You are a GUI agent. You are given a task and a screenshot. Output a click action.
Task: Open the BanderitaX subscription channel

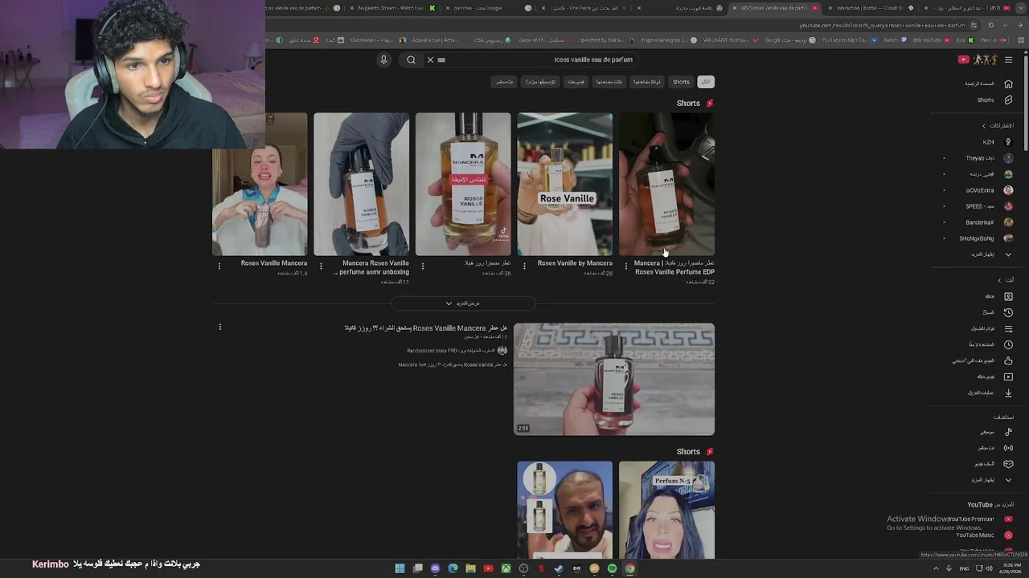pyautogui.click(x=990, y=222)
